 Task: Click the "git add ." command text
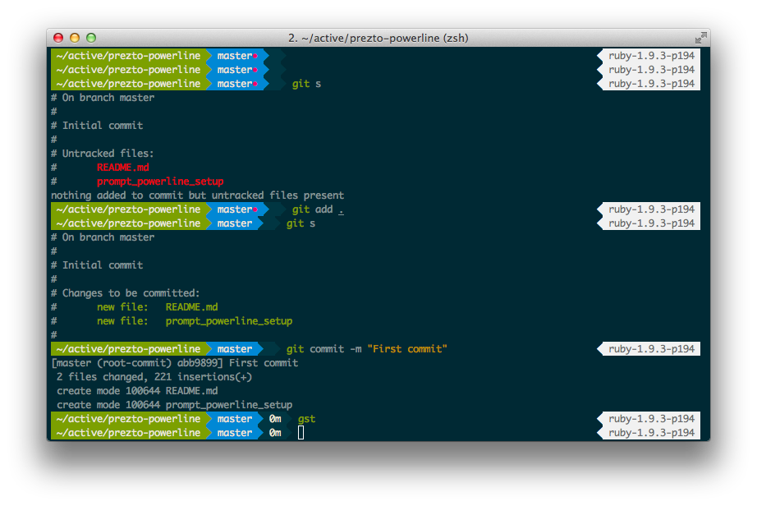(317, 209)
